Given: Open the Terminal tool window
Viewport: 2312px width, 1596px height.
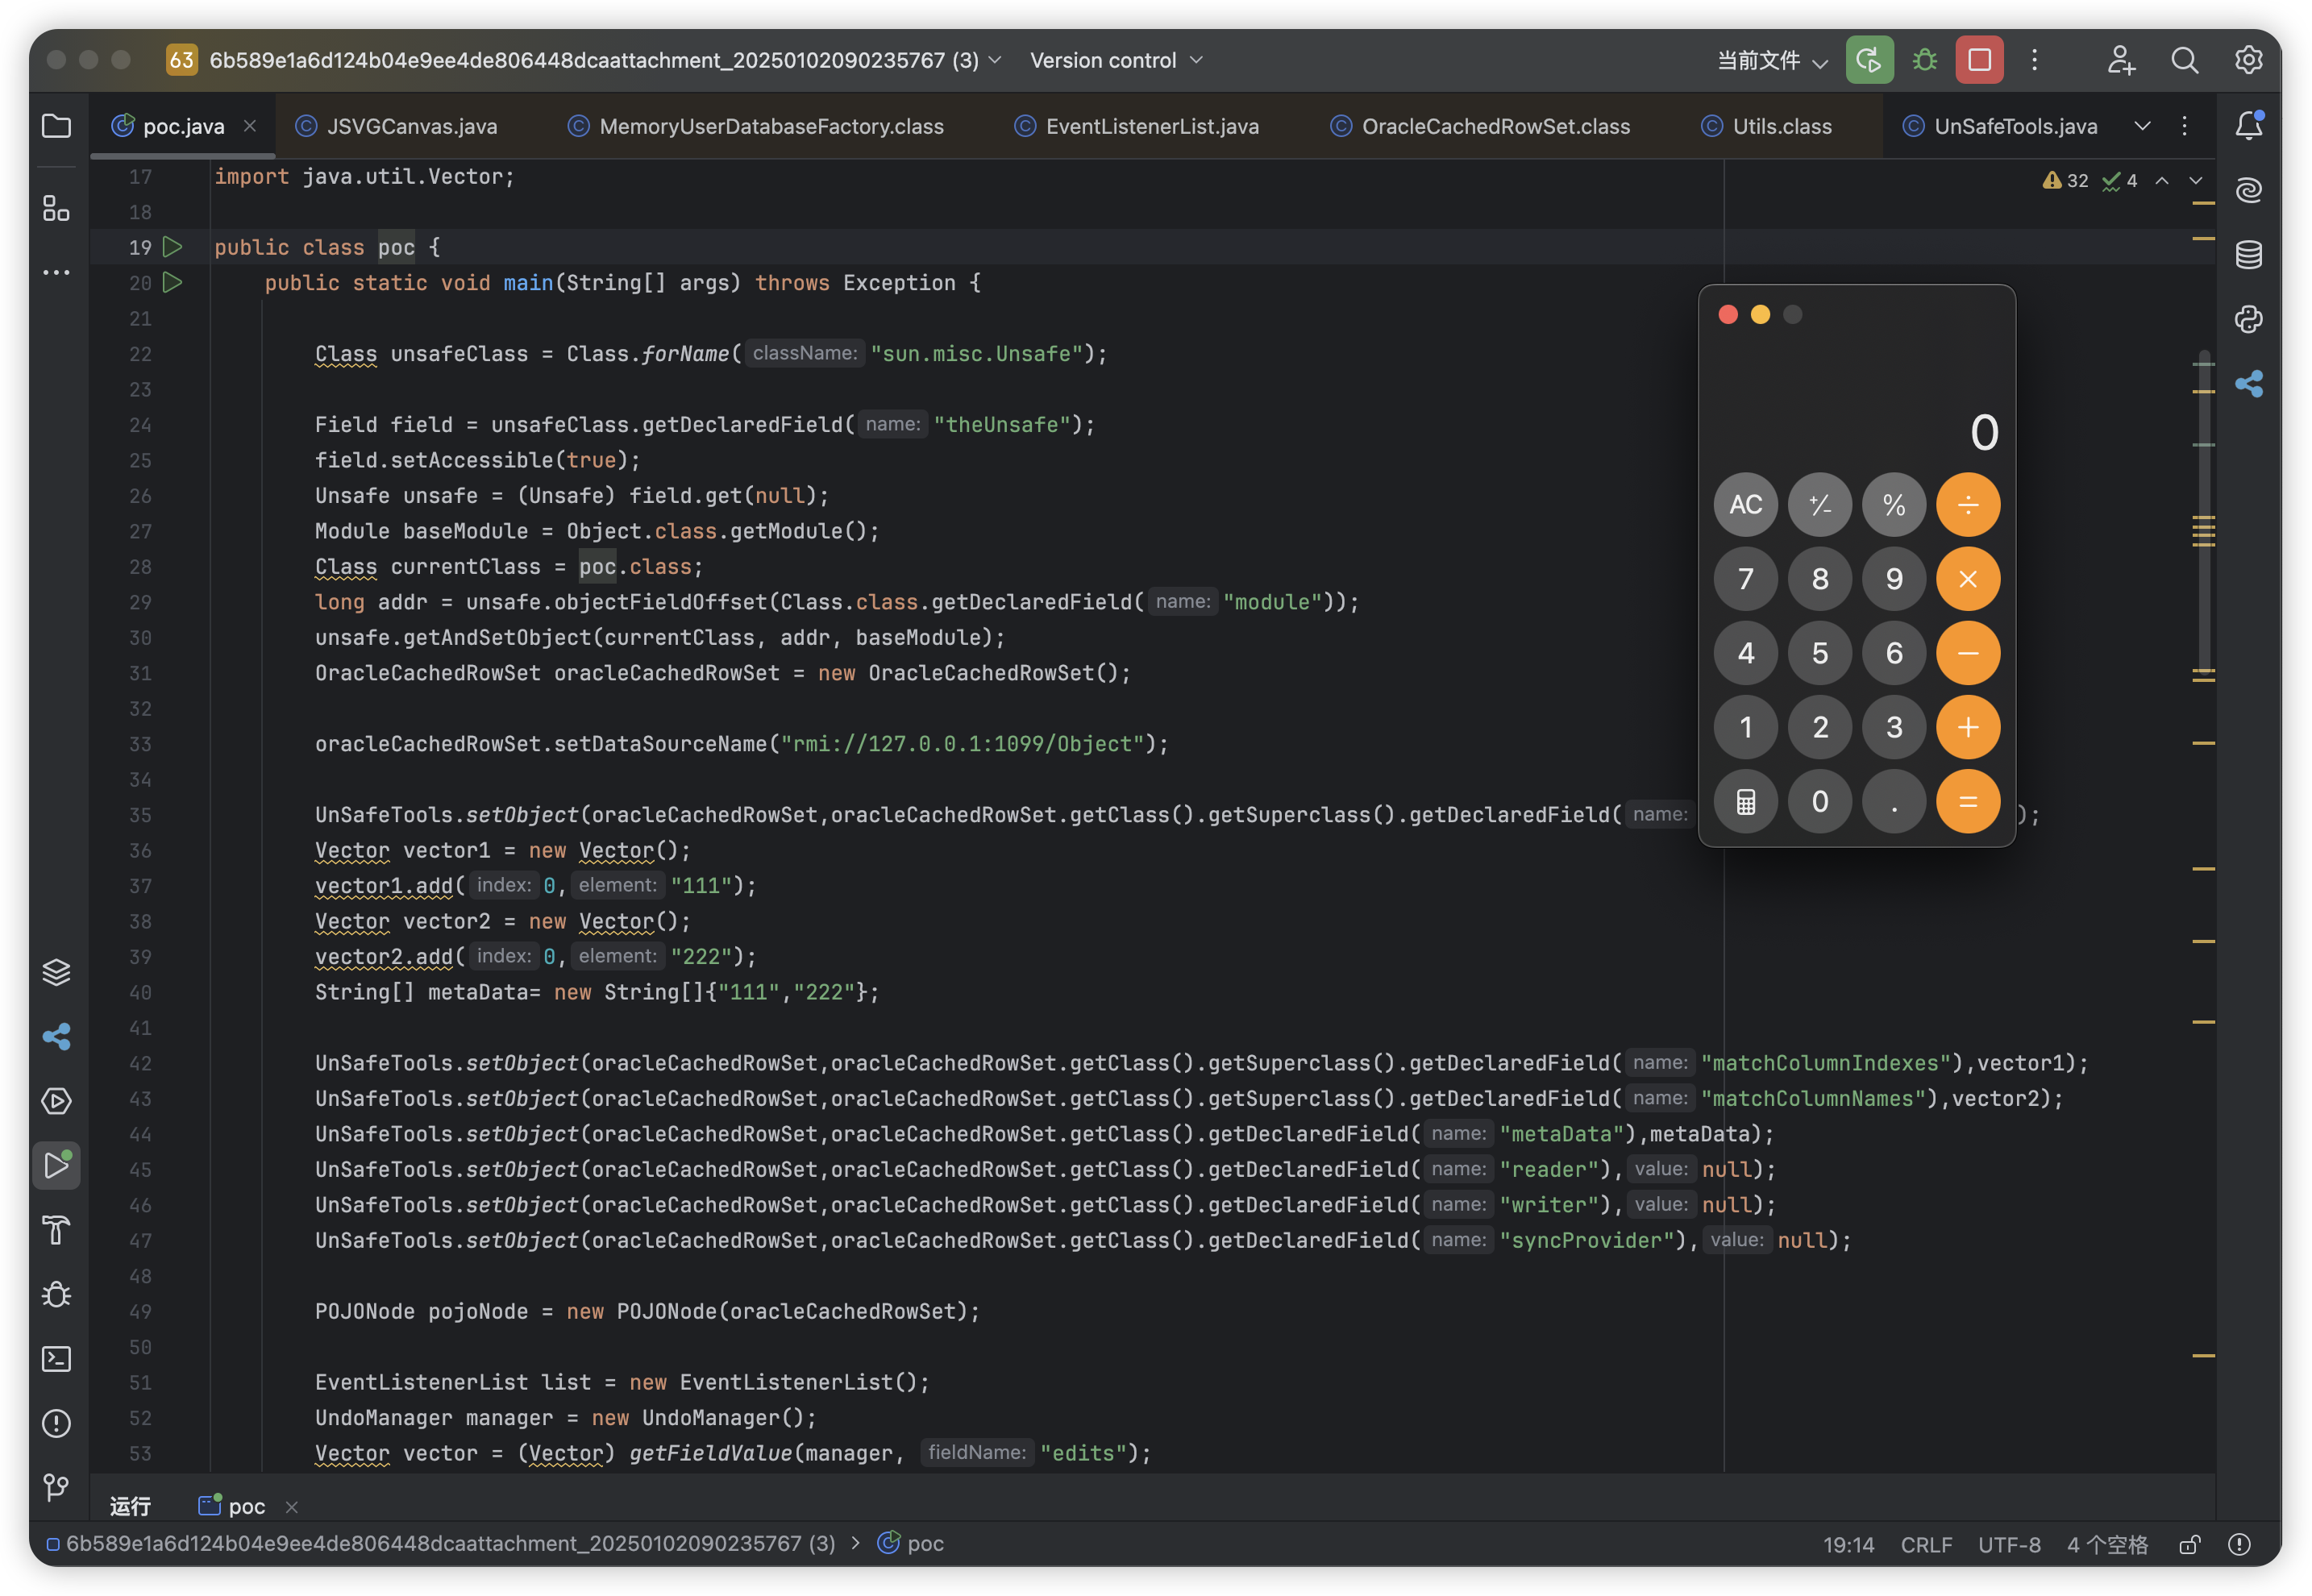Looking at the screenshot, I should click(56, 1359).
